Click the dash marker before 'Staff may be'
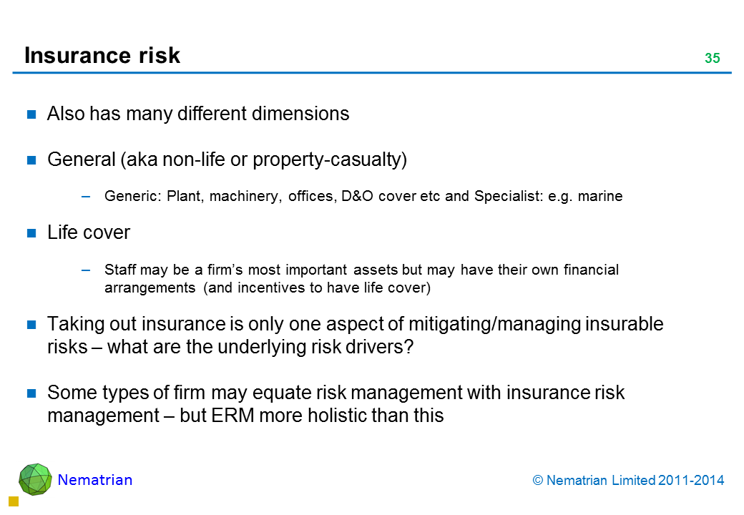 [87, 270]
